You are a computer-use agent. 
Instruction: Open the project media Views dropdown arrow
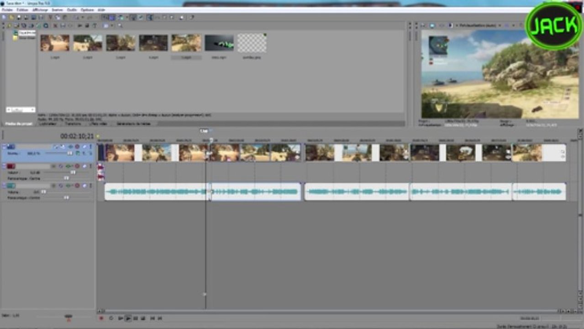tap(112, 25)
